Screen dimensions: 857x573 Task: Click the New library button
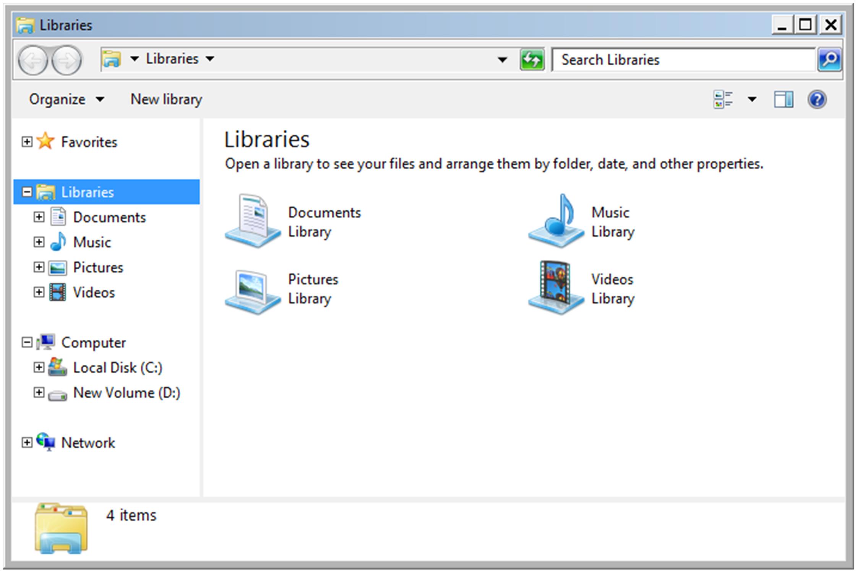click(x=166, y=100)
